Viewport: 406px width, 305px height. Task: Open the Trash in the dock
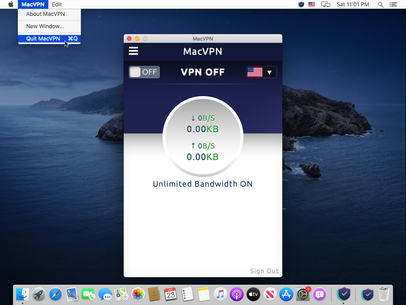[x=384, y=294]
